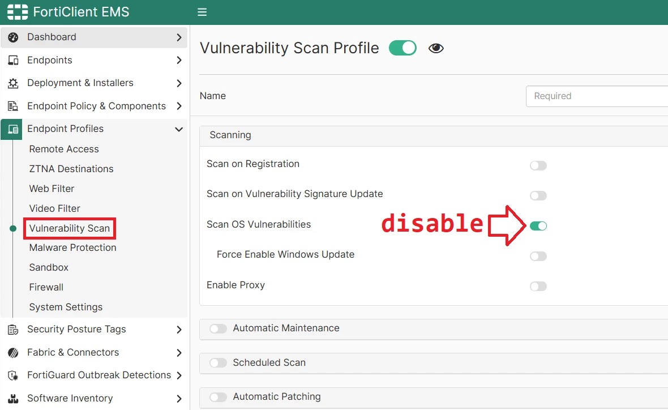This screenshot has height=410, width=668.
Task: Turn on the Enable Proxy switch
Action: [538, 287]
